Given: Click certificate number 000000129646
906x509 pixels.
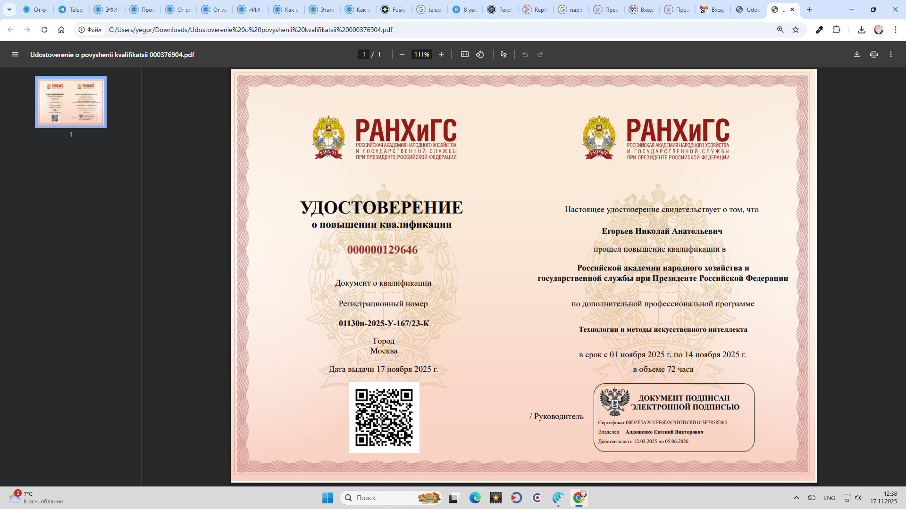Looking at the screenshot, I should (x=383, y=250).
